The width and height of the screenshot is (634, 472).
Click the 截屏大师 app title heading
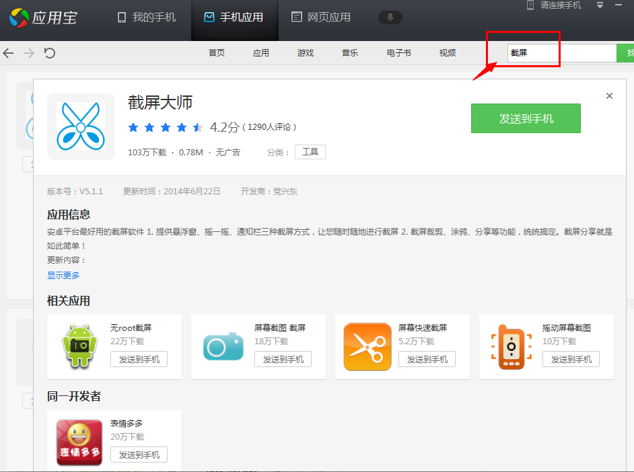[x=160, y=103]
